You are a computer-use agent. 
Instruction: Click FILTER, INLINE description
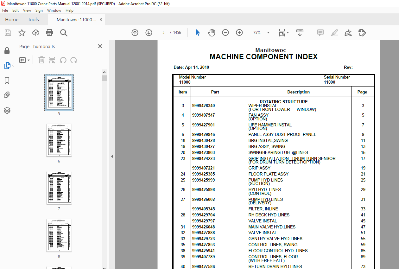263,209
